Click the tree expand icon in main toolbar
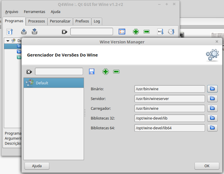This screenshot has width=224, height=174. coord(10,32)
